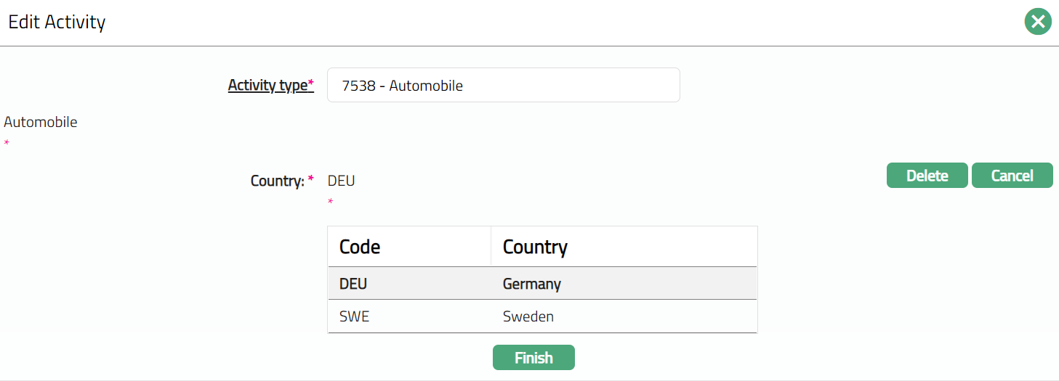Click the Country field label
This screenshot has height=381, width=1059.
pyautogui.click(x=277, y=181)
